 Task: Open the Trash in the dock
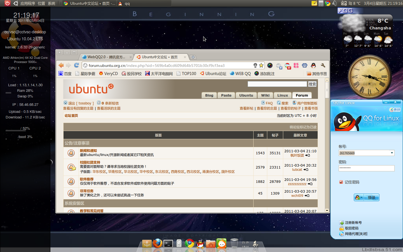click(234, 243)
